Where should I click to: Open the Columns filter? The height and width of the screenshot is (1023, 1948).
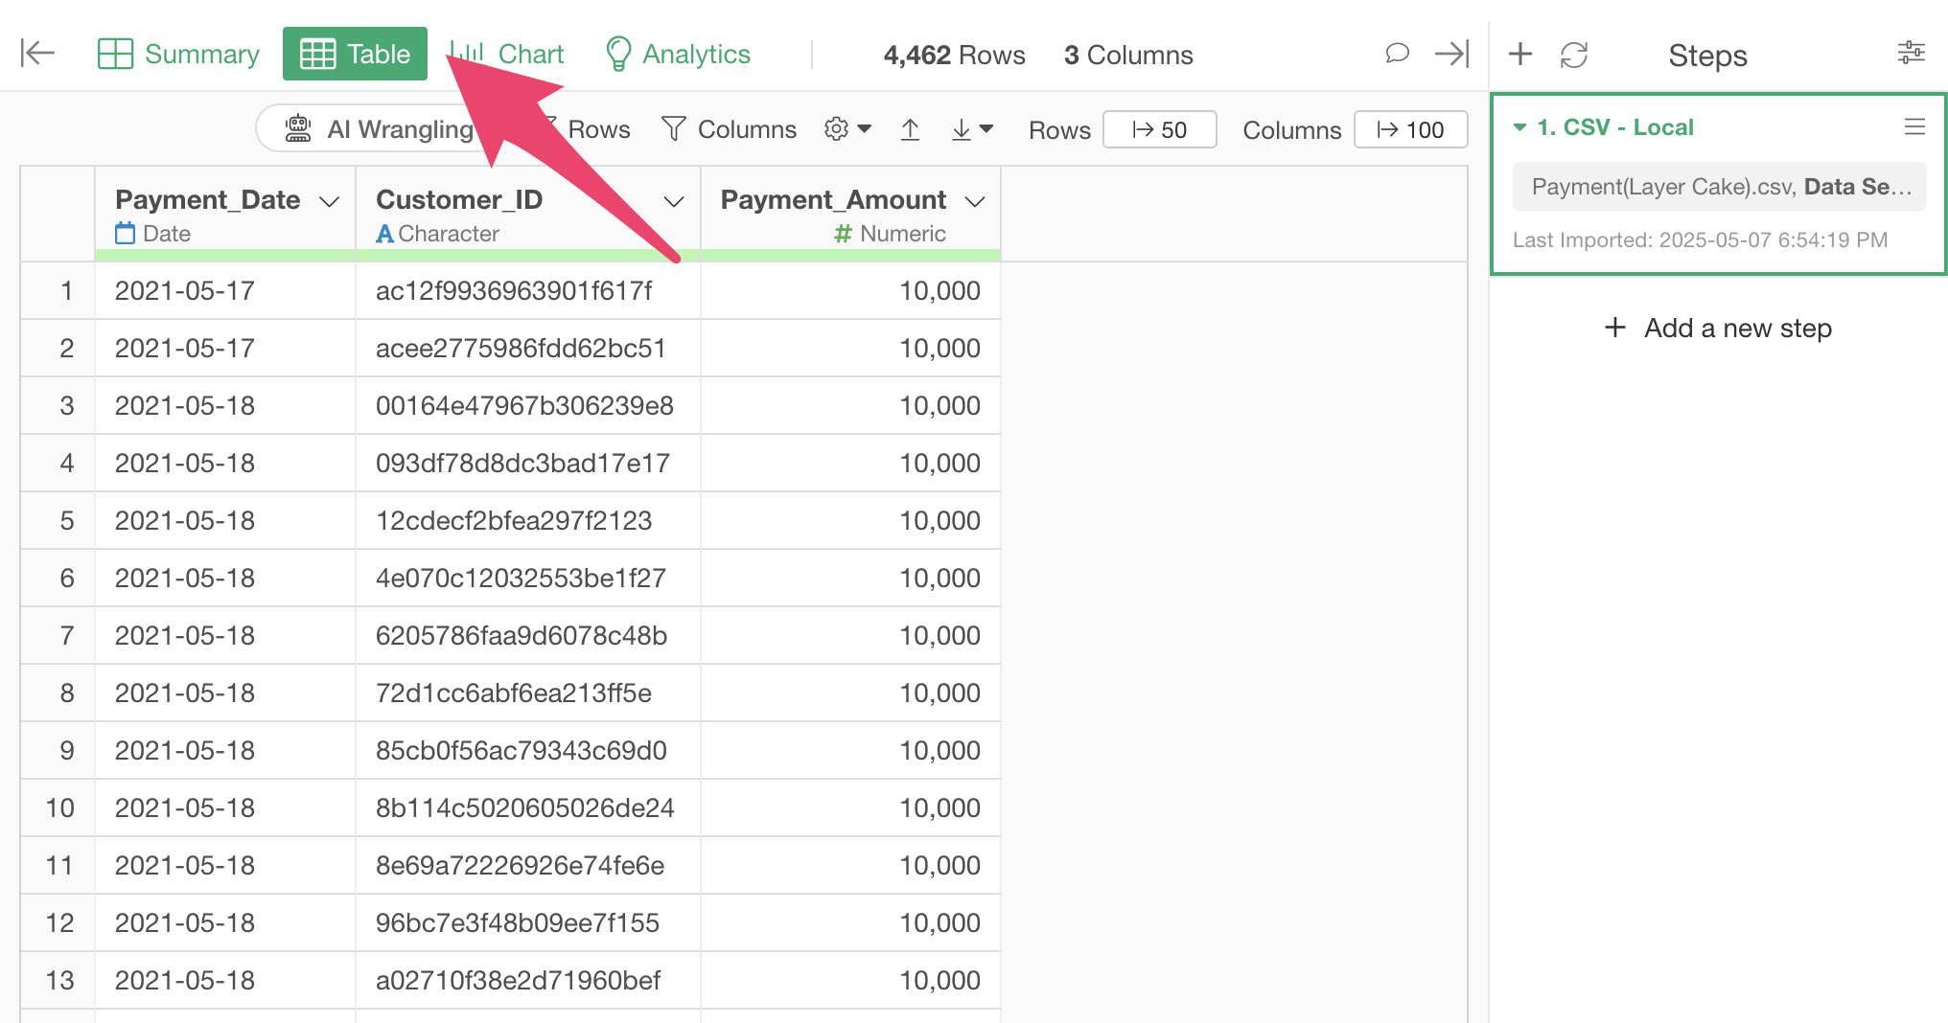[730, 129]
